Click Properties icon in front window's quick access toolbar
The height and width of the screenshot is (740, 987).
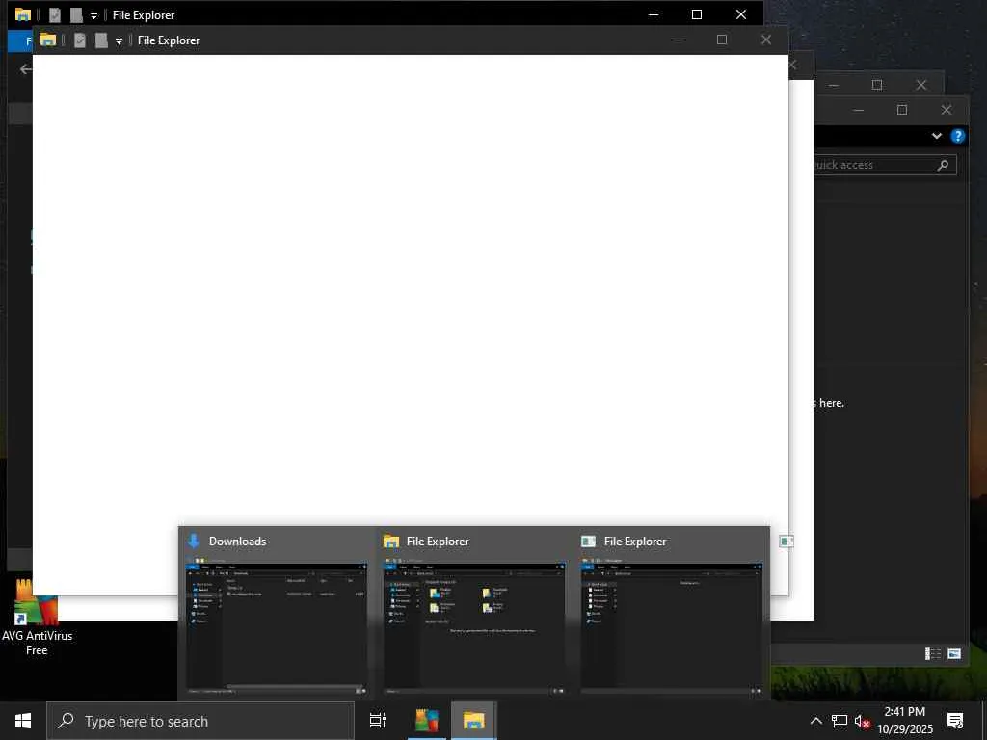coord(79,40)
